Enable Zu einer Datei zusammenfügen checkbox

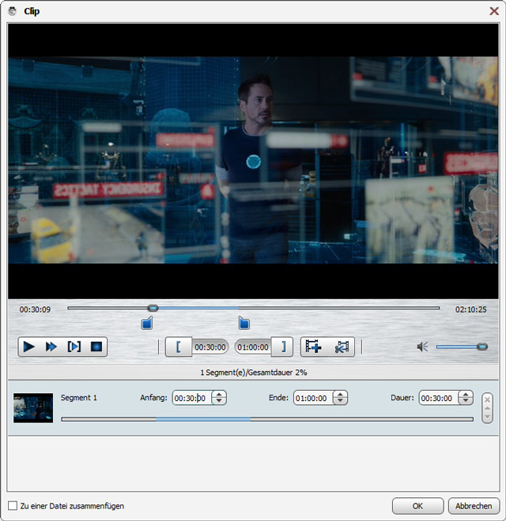(13, 506)
